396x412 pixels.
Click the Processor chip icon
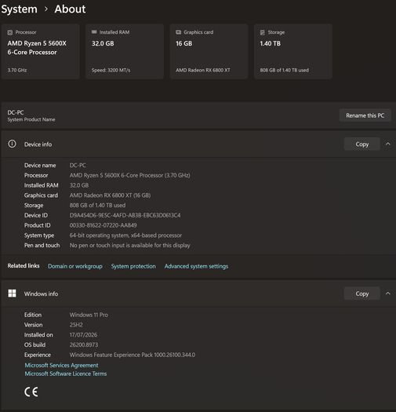click(x=10, y=33)
